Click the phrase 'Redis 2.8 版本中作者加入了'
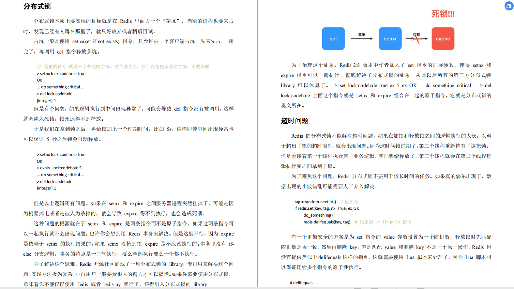Image resolution: width=514 pixels, height=289 pixels. [x=372, y=65]
